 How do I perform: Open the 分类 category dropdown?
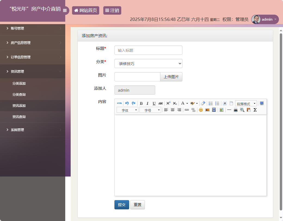tap(148, 63)
